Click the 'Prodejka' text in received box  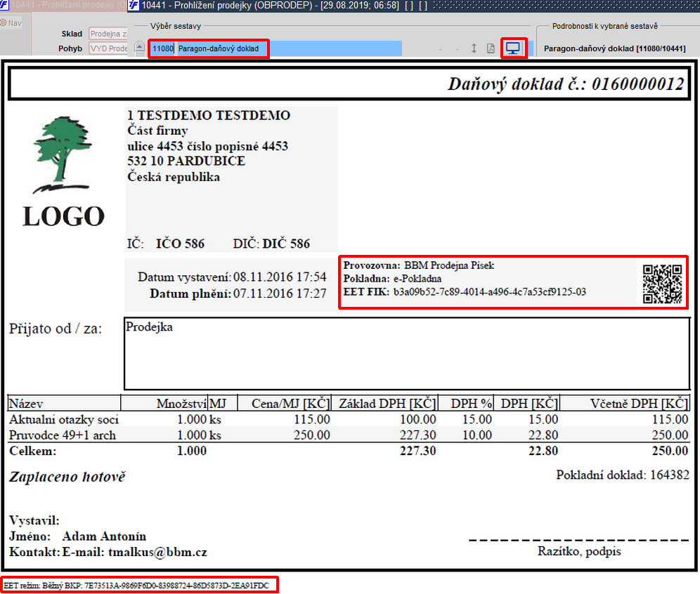pyautogui.click(x=149, y=327)
